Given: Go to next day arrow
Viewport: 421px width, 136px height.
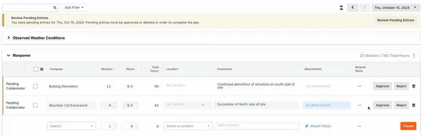Looking at the screenshot, I should click(364, 7).
